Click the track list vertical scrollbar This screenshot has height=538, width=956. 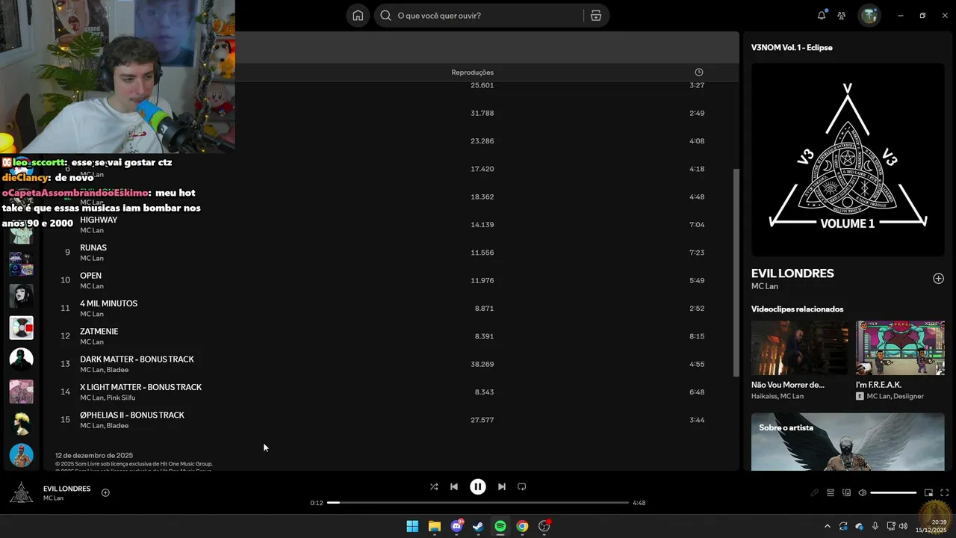click(x=736, y=273)
